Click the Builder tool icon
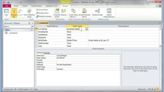This screenshot has width=164, height=92. 20,13
